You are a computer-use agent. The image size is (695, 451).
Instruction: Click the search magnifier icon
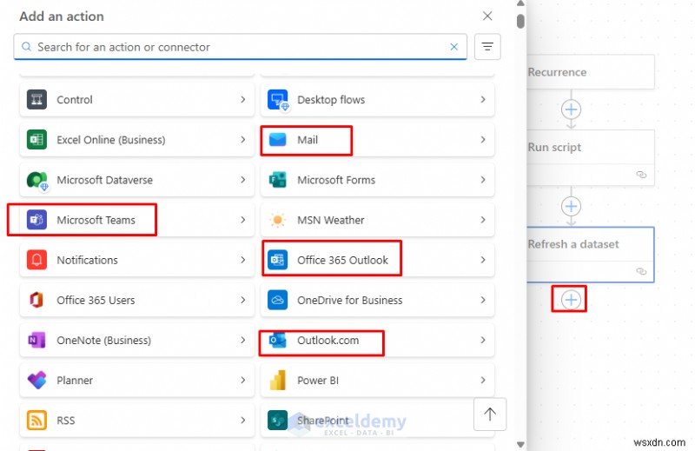point(26,47)
